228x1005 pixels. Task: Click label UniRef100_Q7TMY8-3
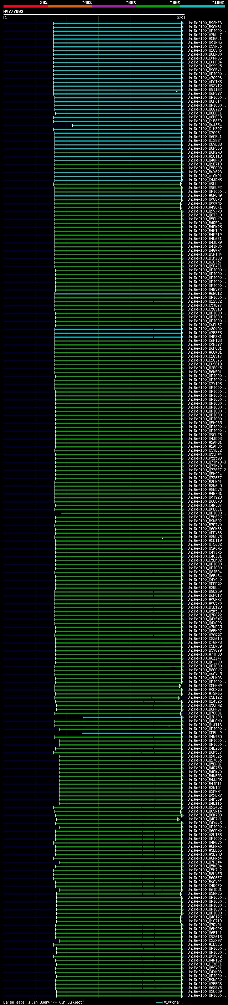pos(207,462)
